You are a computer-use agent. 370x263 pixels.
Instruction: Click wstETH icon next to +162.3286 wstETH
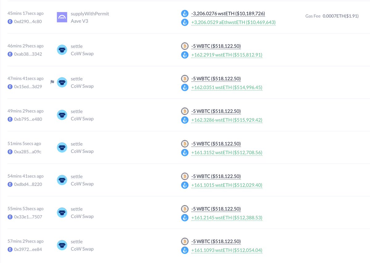click(x=185, y=120)
